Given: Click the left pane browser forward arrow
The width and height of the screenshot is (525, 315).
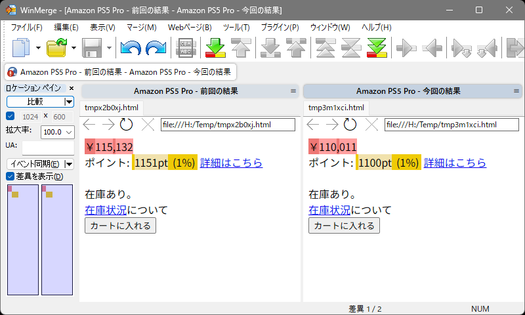Looking at the screenshot, I should [108, 125].
